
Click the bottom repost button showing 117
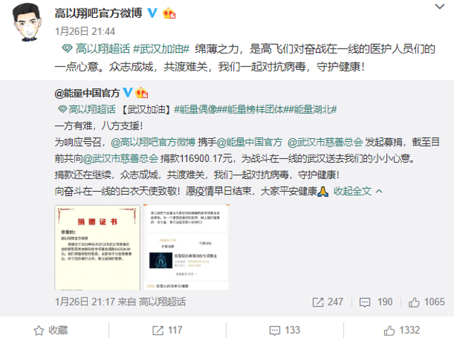167,330
